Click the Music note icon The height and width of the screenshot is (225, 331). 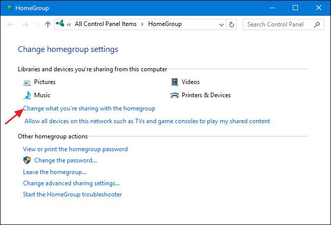(27, 95)
